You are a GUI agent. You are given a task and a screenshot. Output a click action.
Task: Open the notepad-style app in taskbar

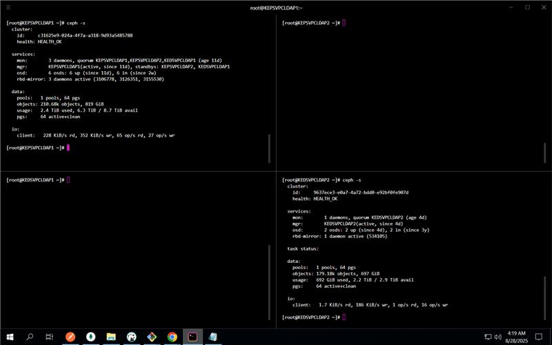coord(213,337)
